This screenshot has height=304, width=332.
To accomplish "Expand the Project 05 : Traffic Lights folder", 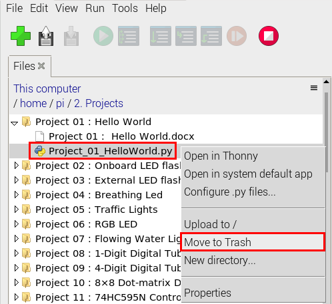I will (16, 210).
